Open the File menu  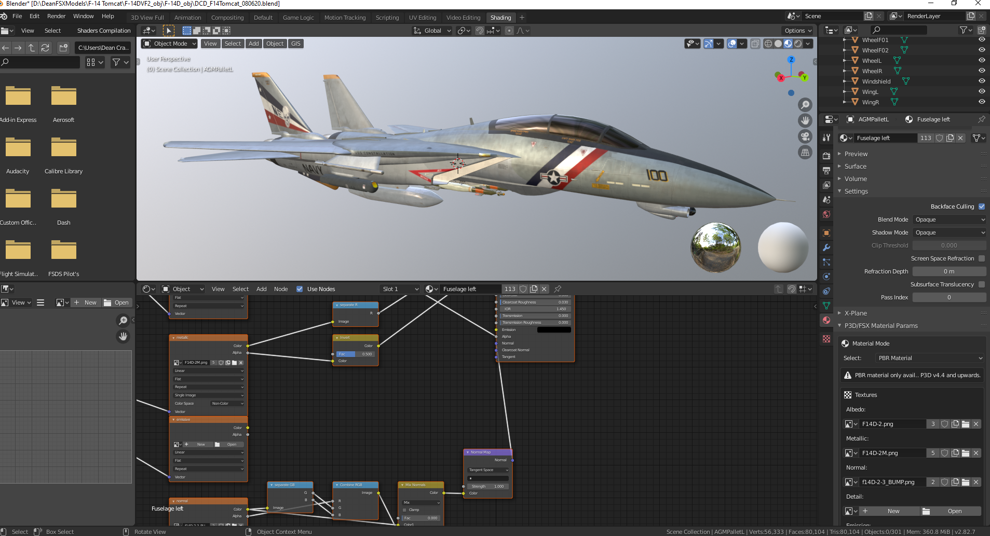[x=17, y=16]
